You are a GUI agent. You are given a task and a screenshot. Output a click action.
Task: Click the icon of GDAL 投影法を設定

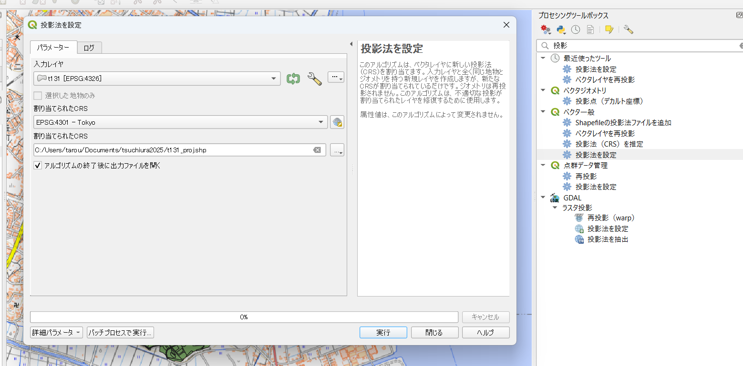click(579, 228)
